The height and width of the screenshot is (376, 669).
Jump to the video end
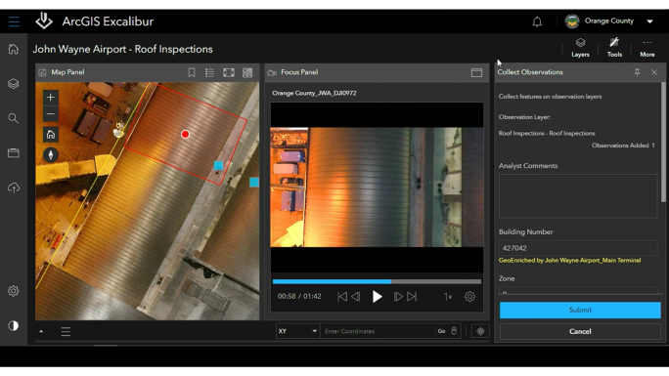point(412,296)
